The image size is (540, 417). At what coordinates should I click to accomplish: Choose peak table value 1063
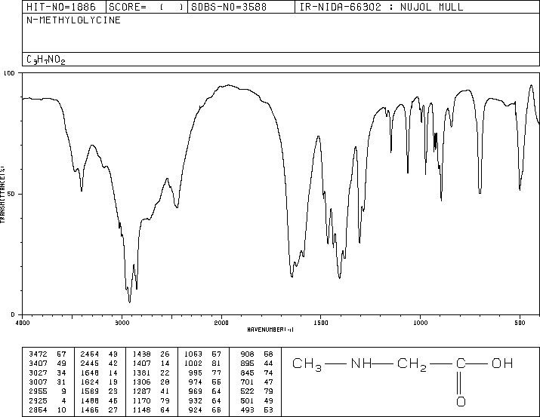point(193,354)
